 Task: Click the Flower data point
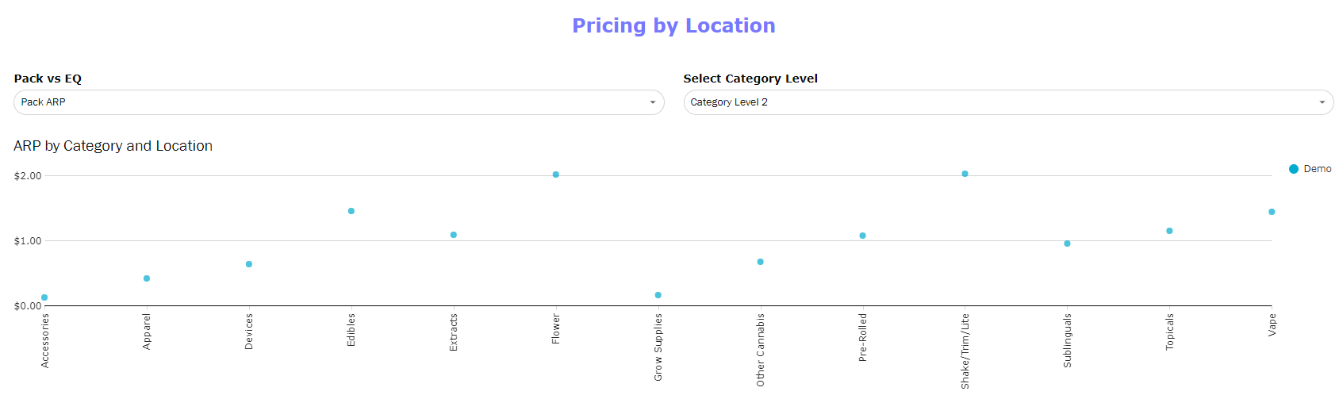(556, 175)
